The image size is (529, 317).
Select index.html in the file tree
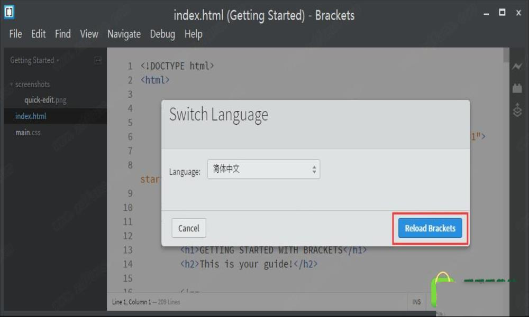click(31, 116)
